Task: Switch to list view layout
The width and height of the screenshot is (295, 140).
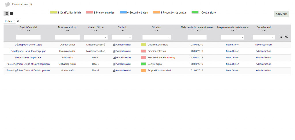Action: (x=6, y=14)
